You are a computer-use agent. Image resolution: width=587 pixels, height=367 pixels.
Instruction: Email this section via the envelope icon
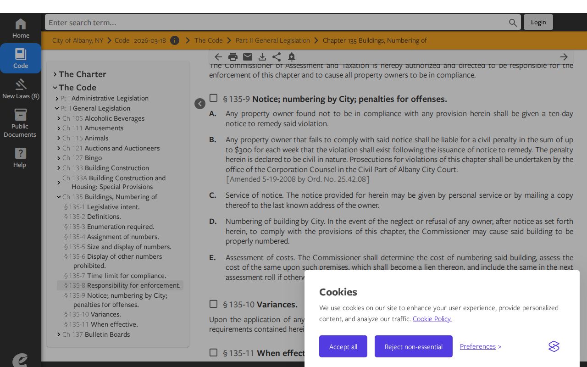click(x=248, y=57)
